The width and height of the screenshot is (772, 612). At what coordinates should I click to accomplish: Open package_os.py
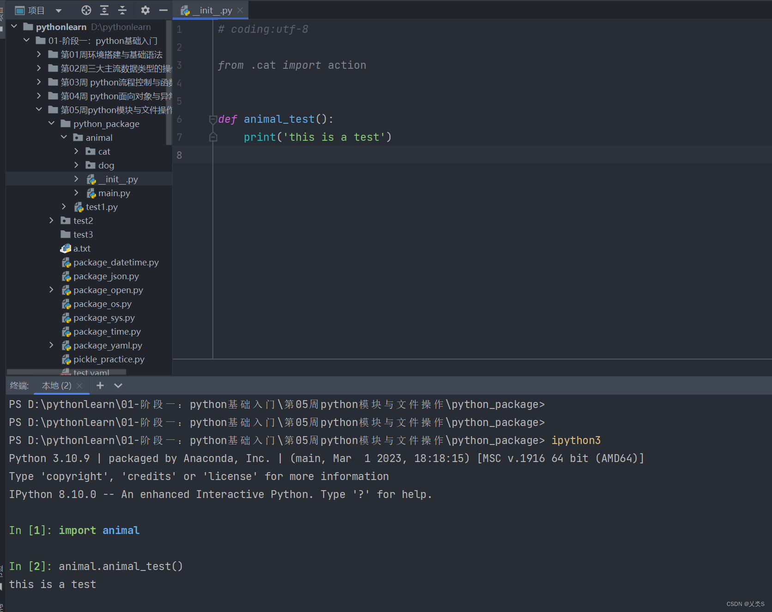103,304
